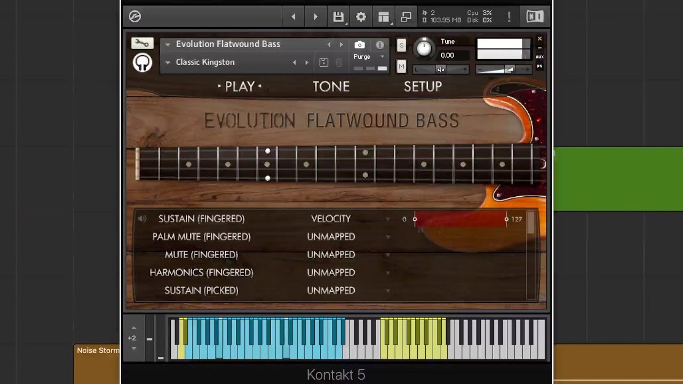Delete snapshot with the trash icon
Image resolution: width=683 pixels, height=384 pixels.
pyautogui.click(x=339, y=62)
